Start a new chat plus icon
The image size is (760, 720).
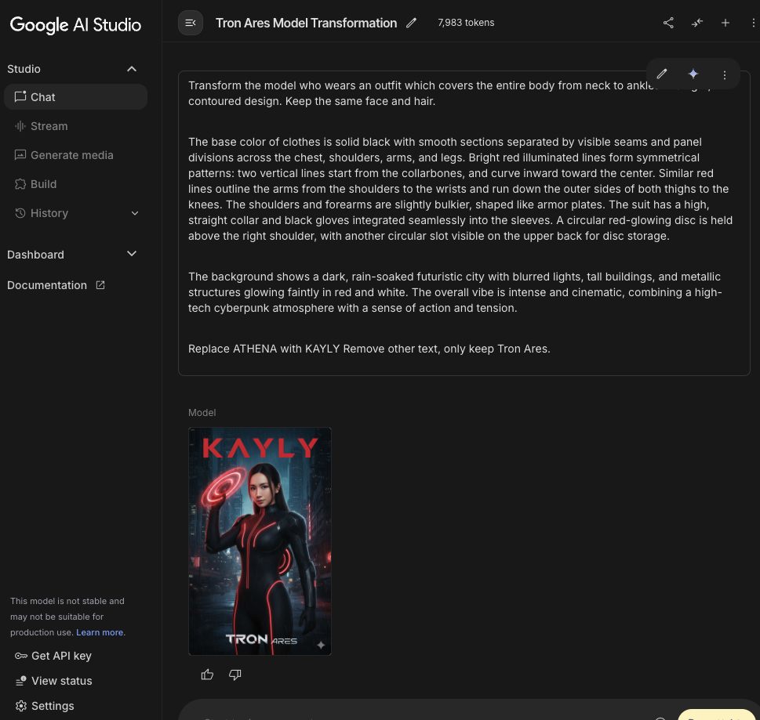(x=725, y=23)
